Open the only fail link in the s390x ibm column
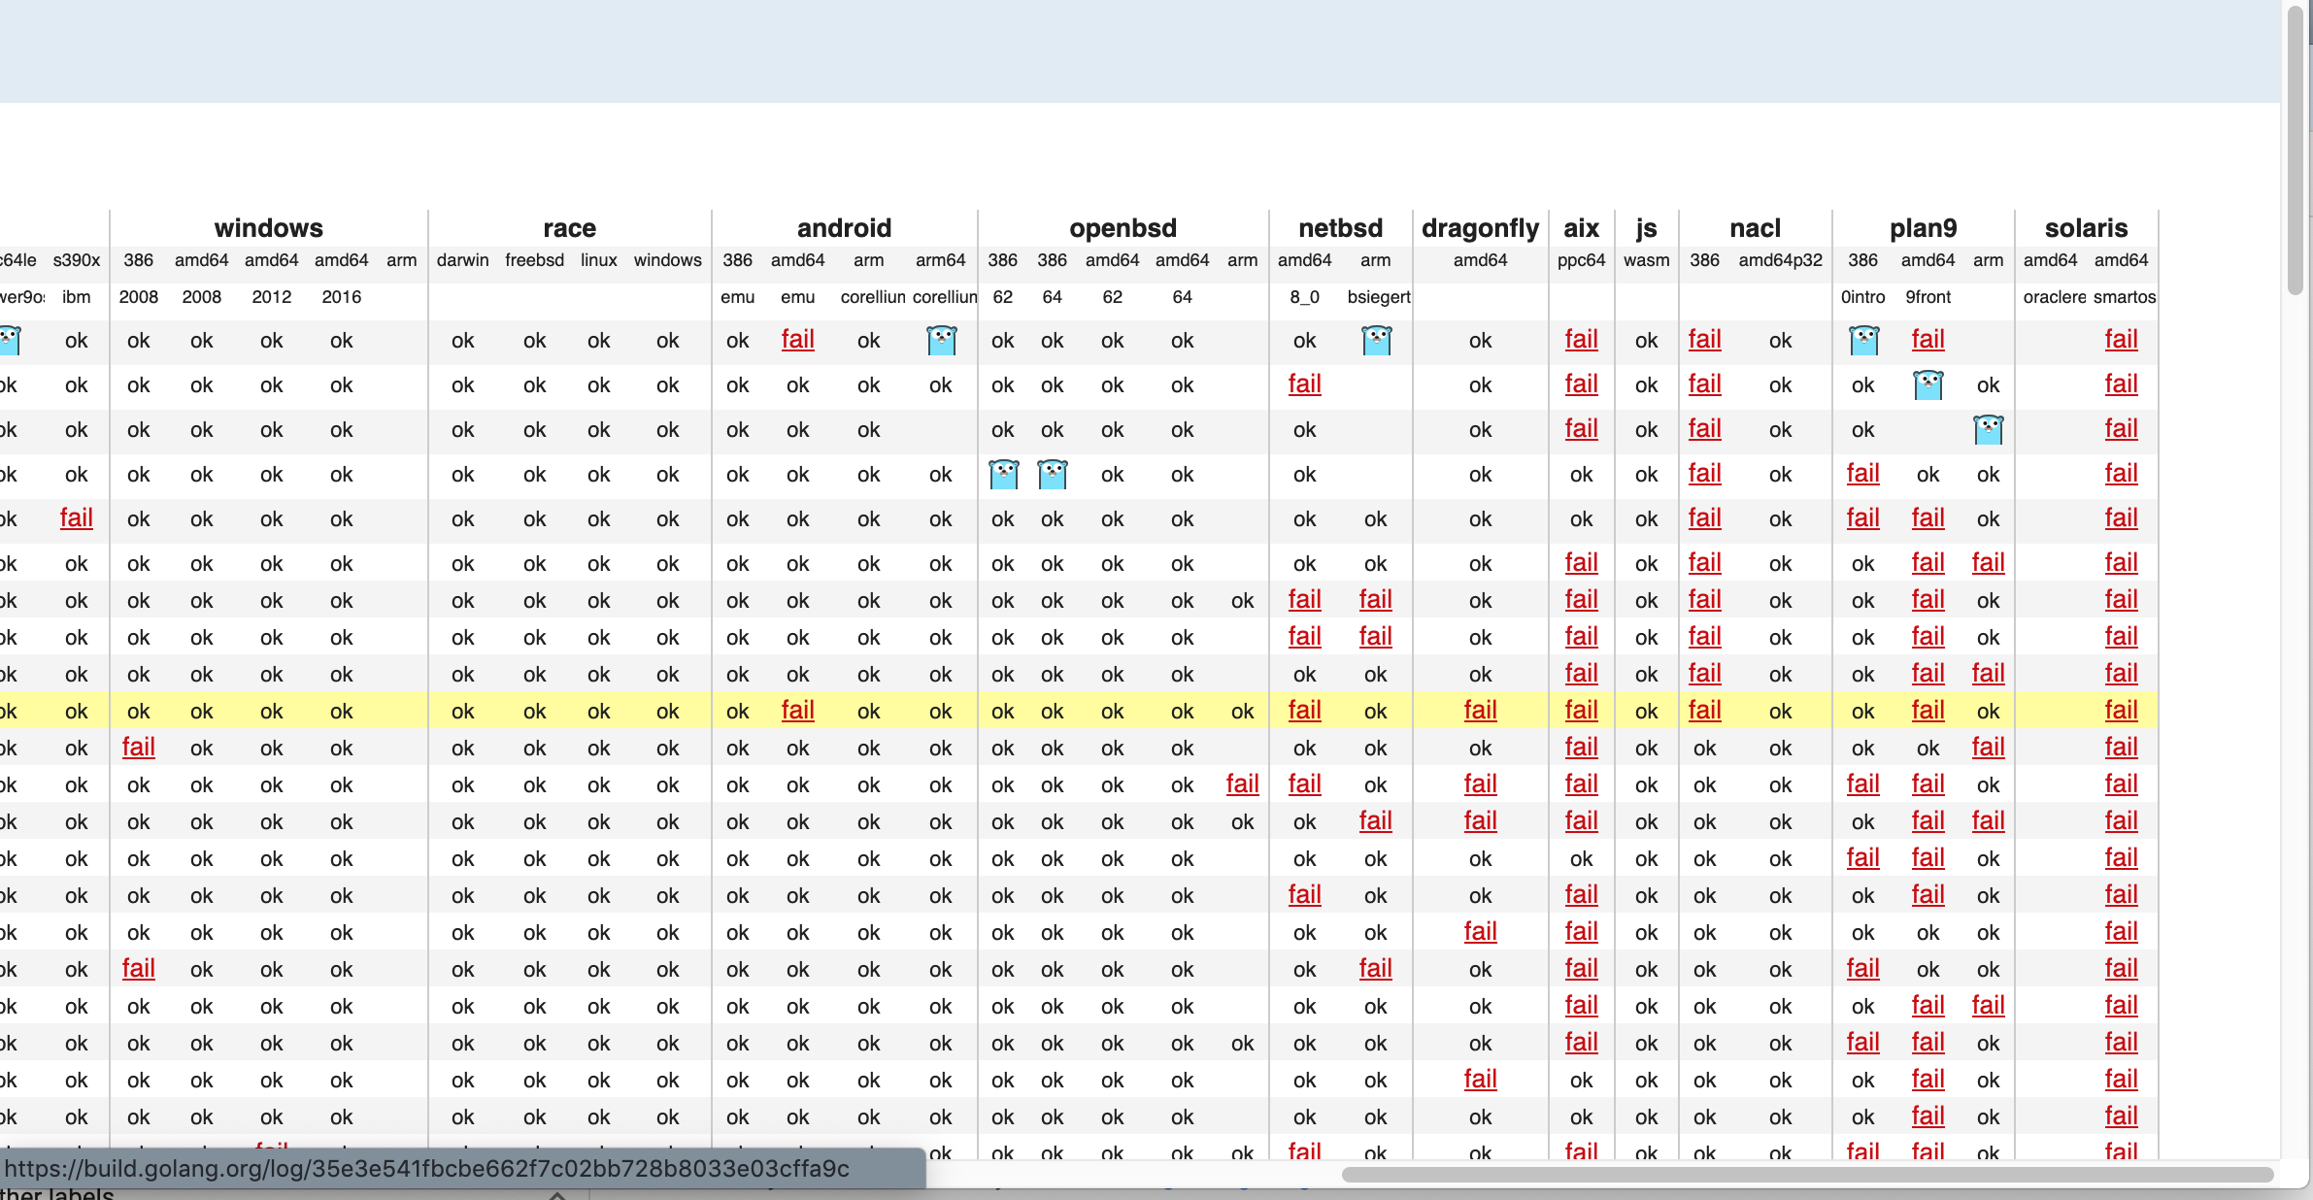 coord(77,518)
